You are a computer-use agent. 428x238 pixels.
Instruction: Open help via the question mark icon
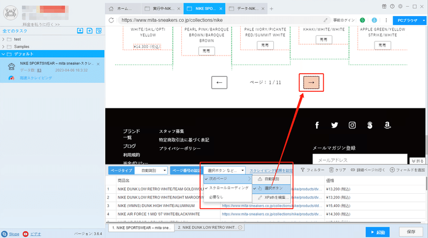click(x=392, y=6)
